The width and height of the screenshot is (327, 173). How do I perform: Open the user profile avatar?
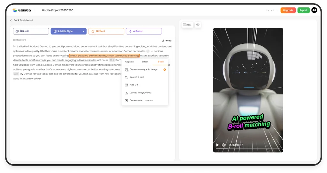314,10
